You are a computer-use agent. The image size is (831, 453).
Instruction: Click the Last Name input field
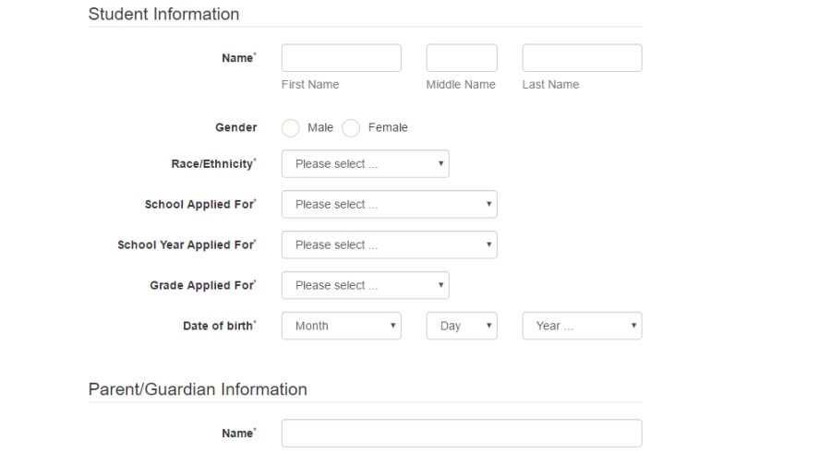(x=582, y=58)
